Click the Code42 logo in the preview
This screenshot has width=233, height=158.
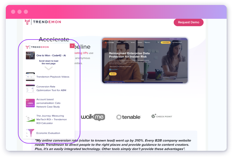(109, 43)
